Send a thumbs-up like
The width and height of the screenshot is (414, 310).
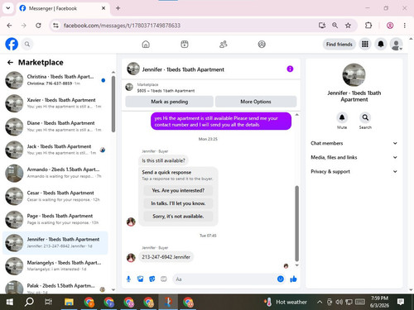tap(293, 279)
